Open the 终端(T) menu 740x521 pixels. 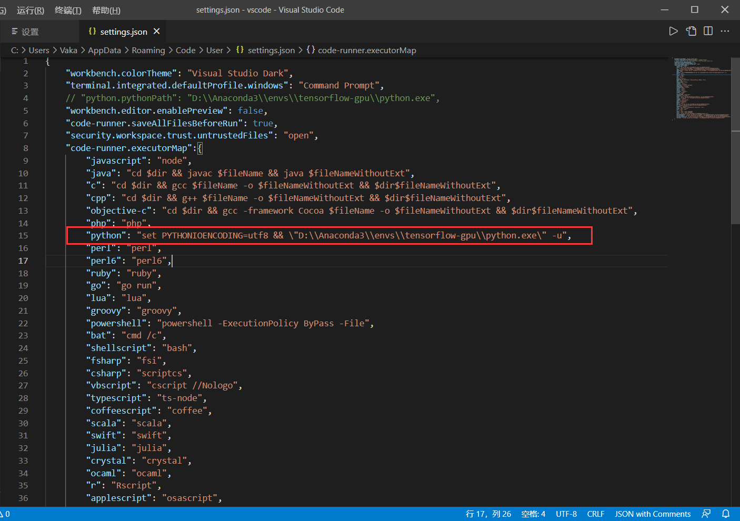[68, 10]
